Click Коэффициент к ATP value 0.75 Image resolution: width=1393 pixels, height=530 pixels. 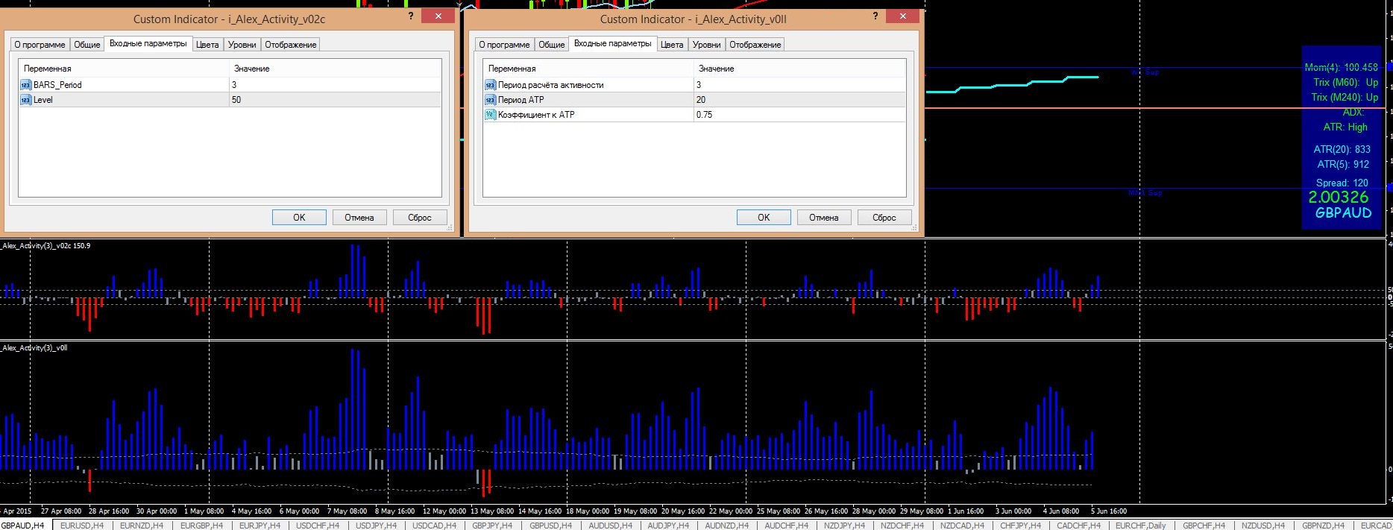tap(799, 115)
